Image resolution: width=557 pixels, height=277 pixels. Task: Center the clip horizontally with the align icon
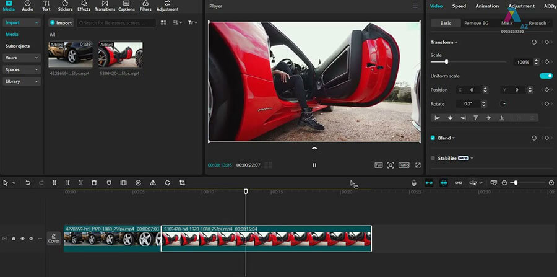pyautogui.click(x=450, y=118)
